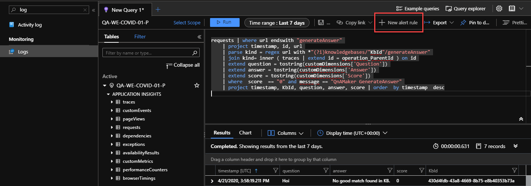Switch to the Filter tab
531x186 pixels.
coord(140,36)
